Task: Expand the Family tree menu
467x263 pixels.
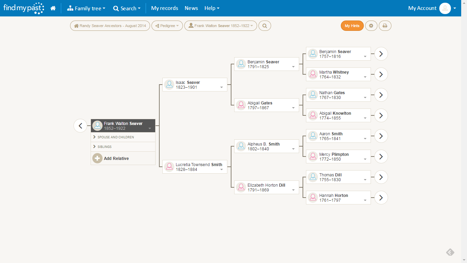Action: pyautogui.click(x=86, y=8)
